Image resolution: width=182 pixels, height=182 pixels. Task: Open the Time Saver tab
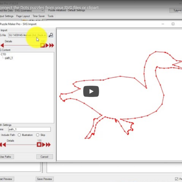click(39, 16)
